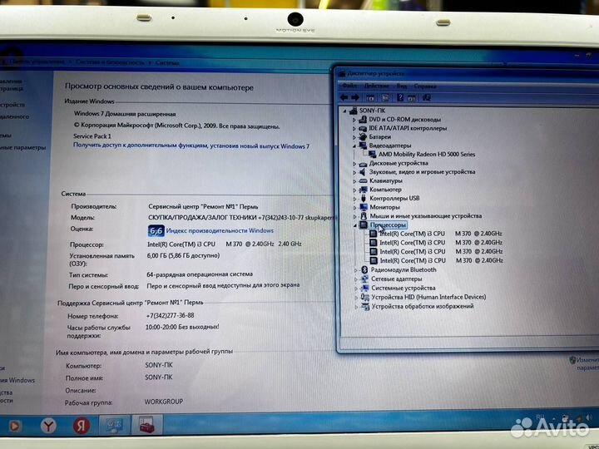
Task: Click Система и безопасность in the breadcrumb
Action: pyautogui.click(x=110, y=62)
